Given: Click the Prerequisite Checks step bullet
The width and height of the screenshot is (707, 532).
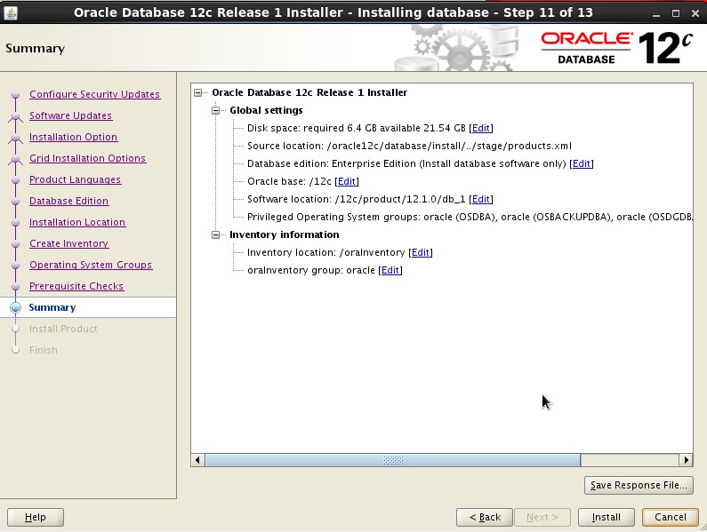Looking at the screenshot, I should coord(16,287).
